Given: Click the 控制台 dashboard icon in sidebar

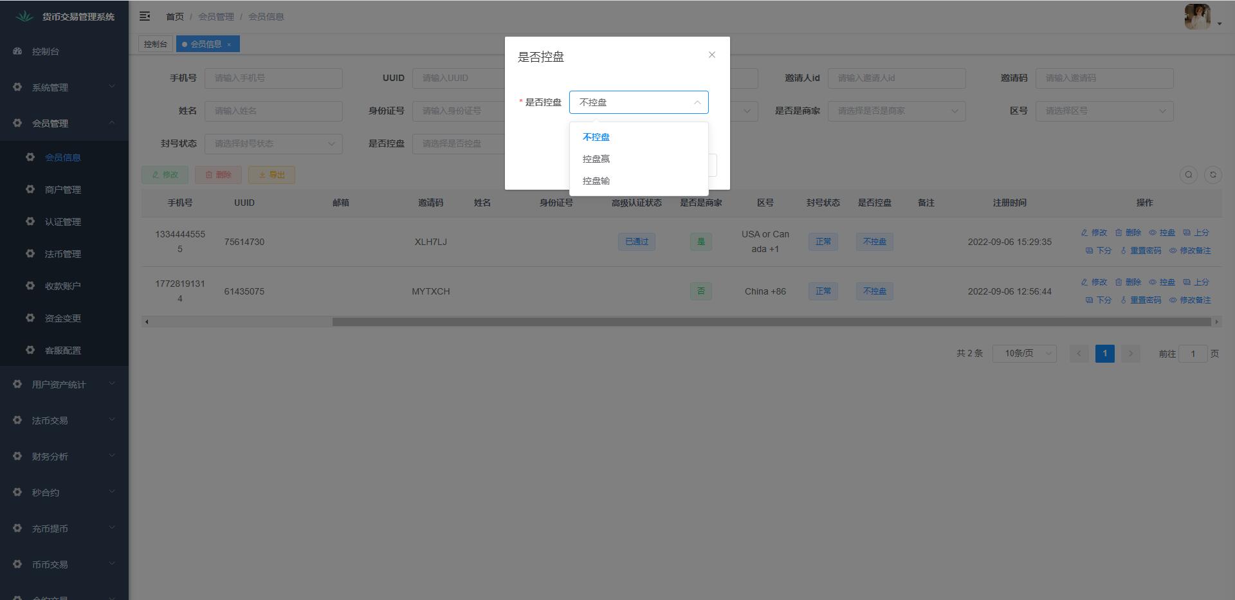Looking at the screenshot, I should (x=17, y=51).
